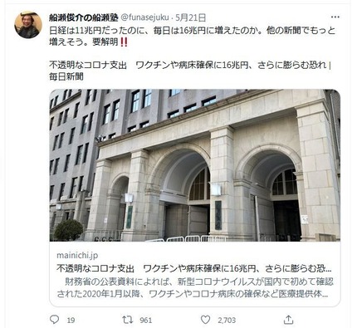
Task: Like the tweet with the heart icon
Action: (205, 320)
